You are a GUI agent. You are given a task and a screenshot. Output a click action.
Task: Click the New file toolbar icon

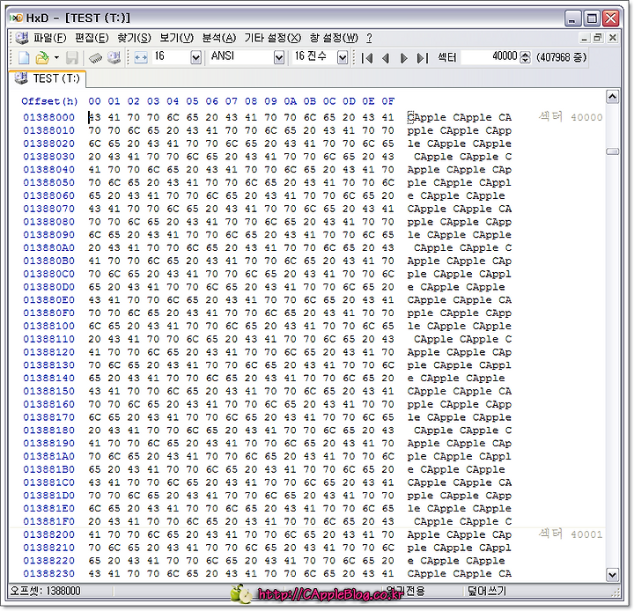pyautogui.click(x=24, y=58)
